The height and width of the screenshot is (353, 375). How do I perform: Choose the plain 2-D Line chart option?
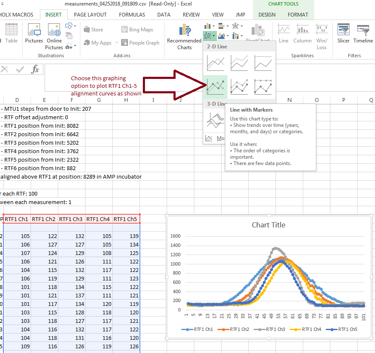[215, 63]
